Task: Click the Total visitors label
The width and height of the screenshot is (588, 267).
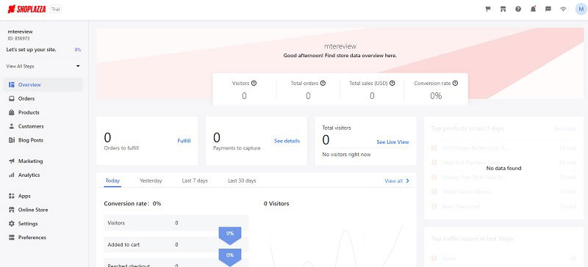Action: pos(337,128)
